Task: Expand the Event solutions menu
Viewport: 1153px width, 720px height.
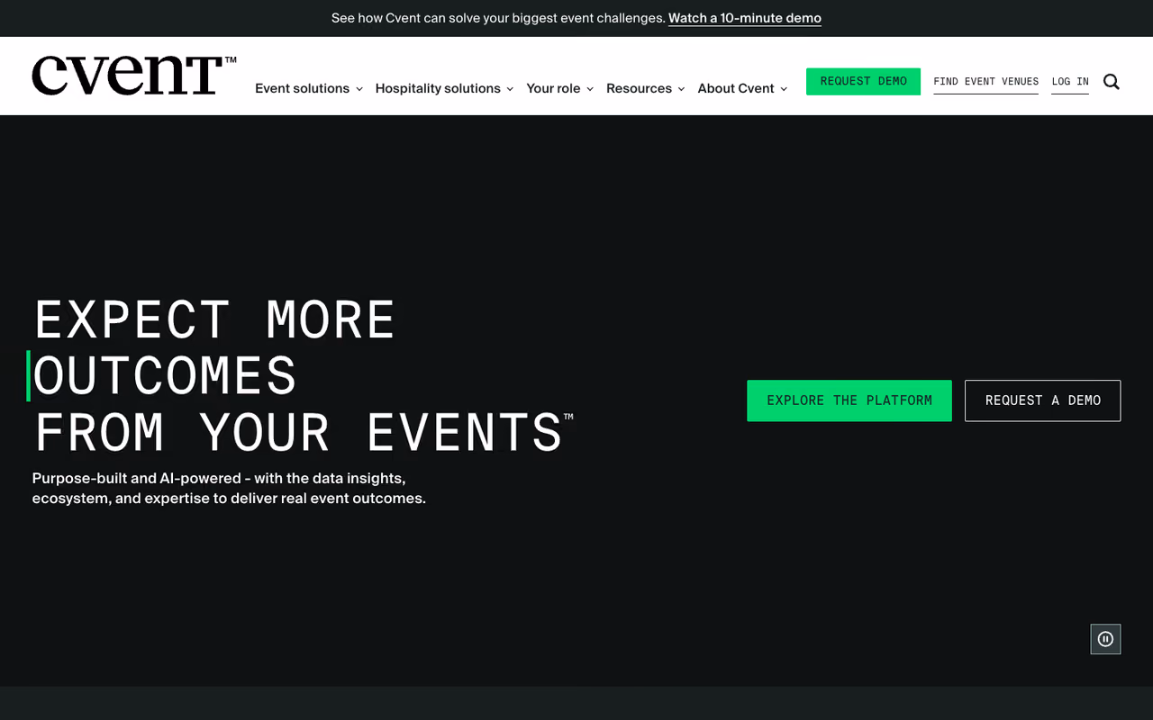Action: (x=309, y=88)
